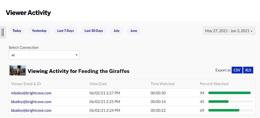Export viewing activity as XLS
260x118 pixels.
click(x=248, y=70)
